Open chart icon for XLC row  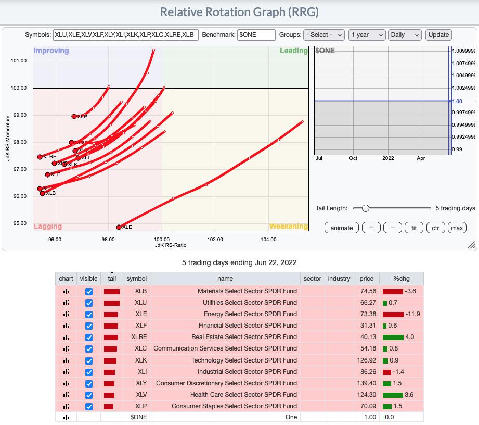coord(66,349)
